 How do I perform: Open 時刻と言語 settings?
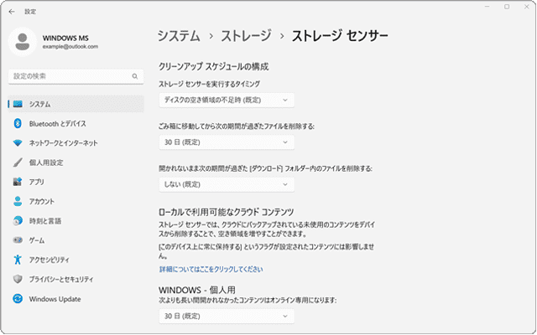click(76, 221)
